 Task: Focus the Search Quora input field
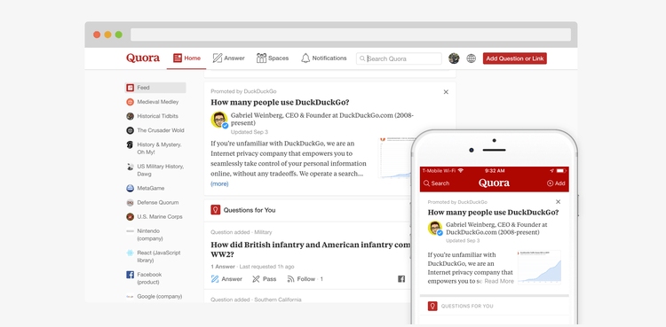click(x=399, y=58)
